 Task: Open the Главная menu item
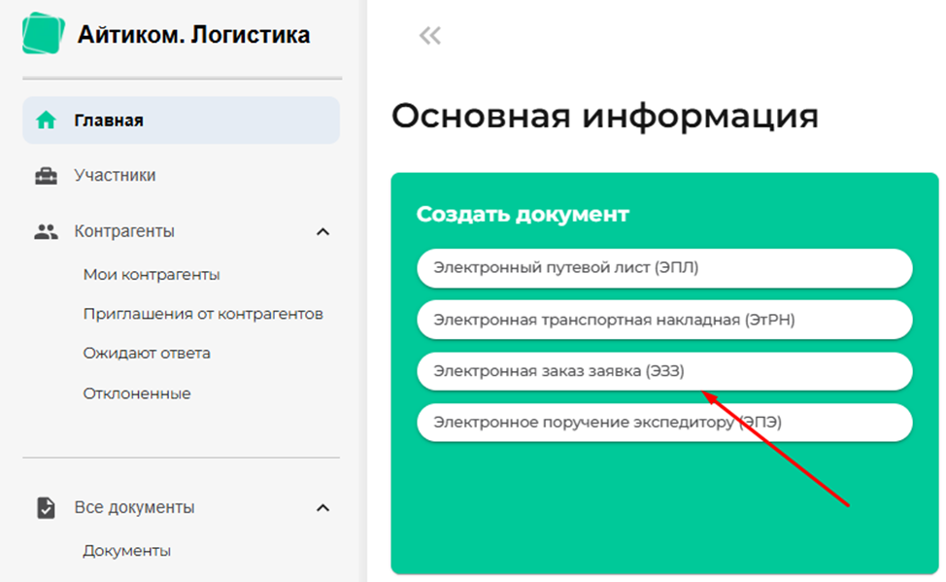(x=181, y=120)
